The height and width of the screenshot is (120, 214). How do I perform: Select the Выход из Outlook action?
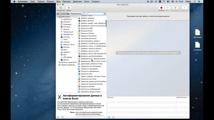(87, 33)
